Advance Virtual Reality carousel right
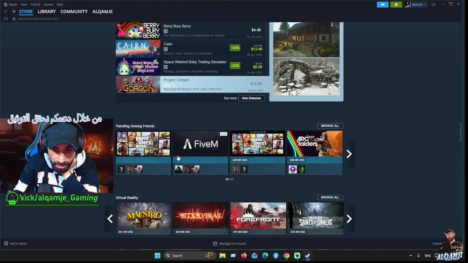468x263 pixels. tap(349, 219)
